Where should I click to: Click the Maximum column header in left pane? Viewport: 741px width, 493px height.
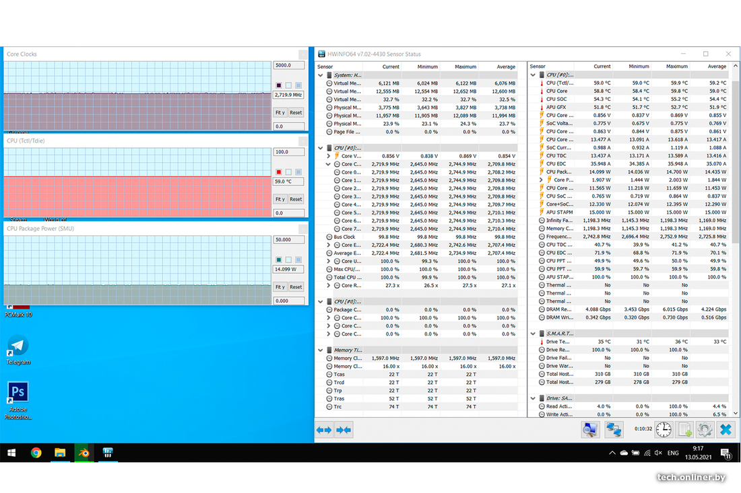[466, 67]
